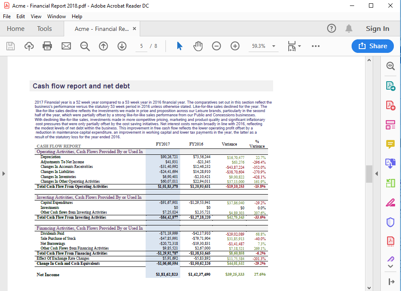Go to next page arrow
Image resolution: width=401 pixels, height=291 pixels.
click(x=122, y=46)
